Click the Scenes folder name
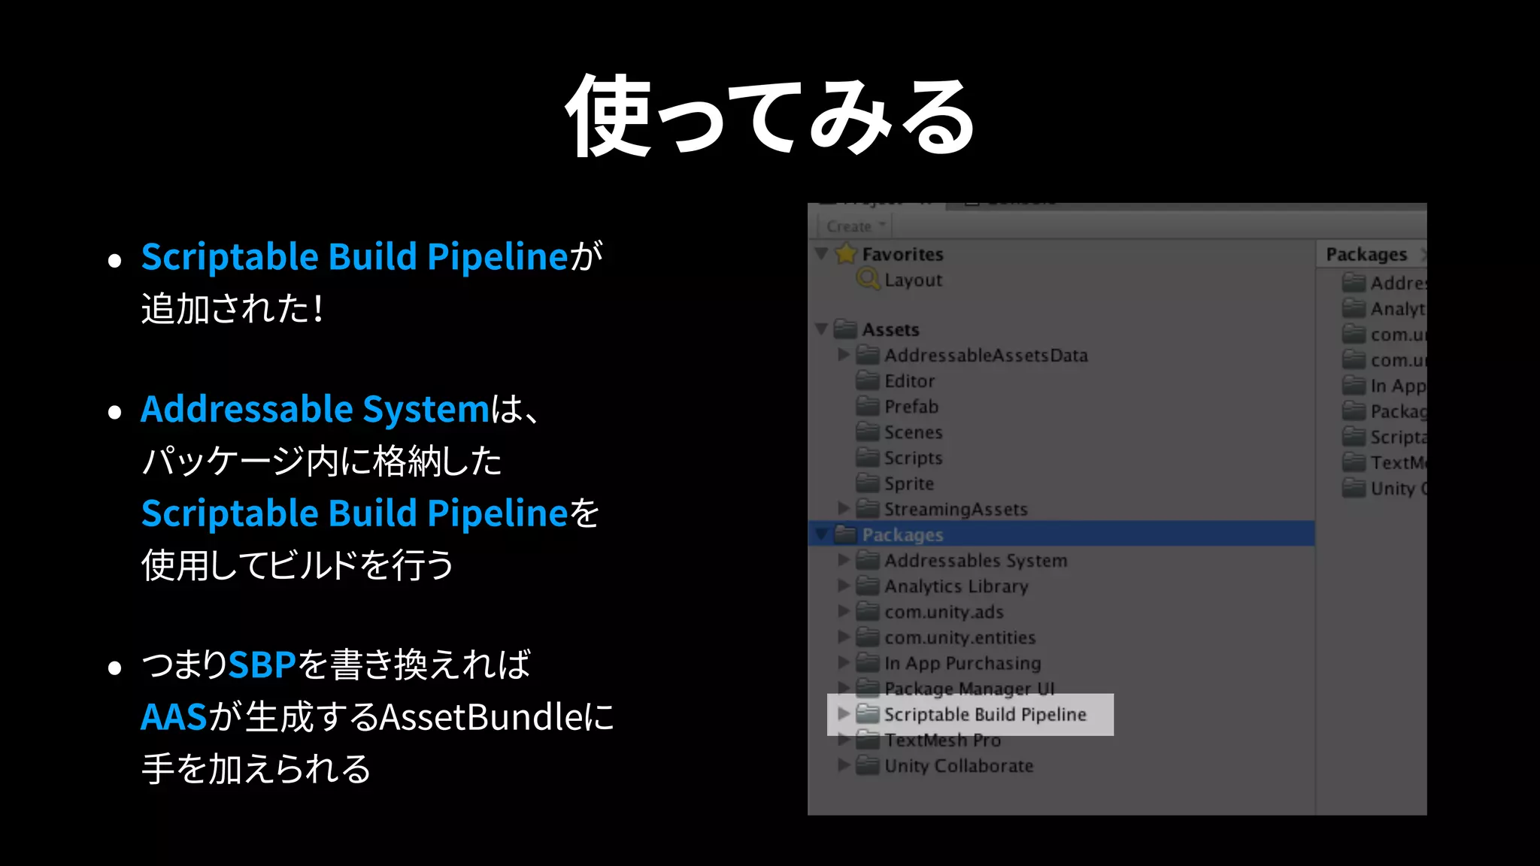This screenshot has width=1540, height=866. 913,432
